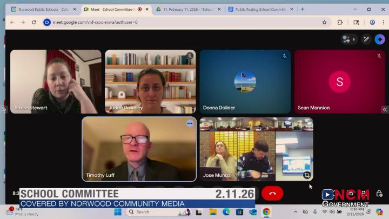Viewport: 389px width, 219px height.
Task: Click the muted mic icon on Judith Bromley's tile
Action: coord(190,56)
